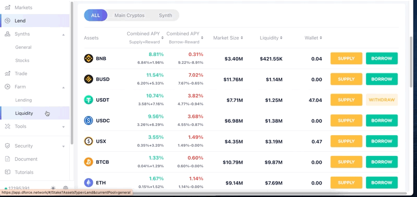This screenshot has width=417, height=197.
Task: Open Liquidity under Farm
Action: point(35,113)
